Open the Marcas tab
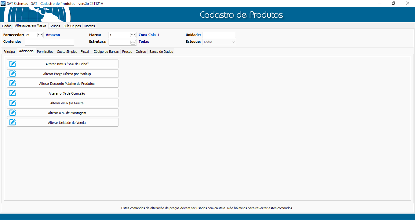 89,26
